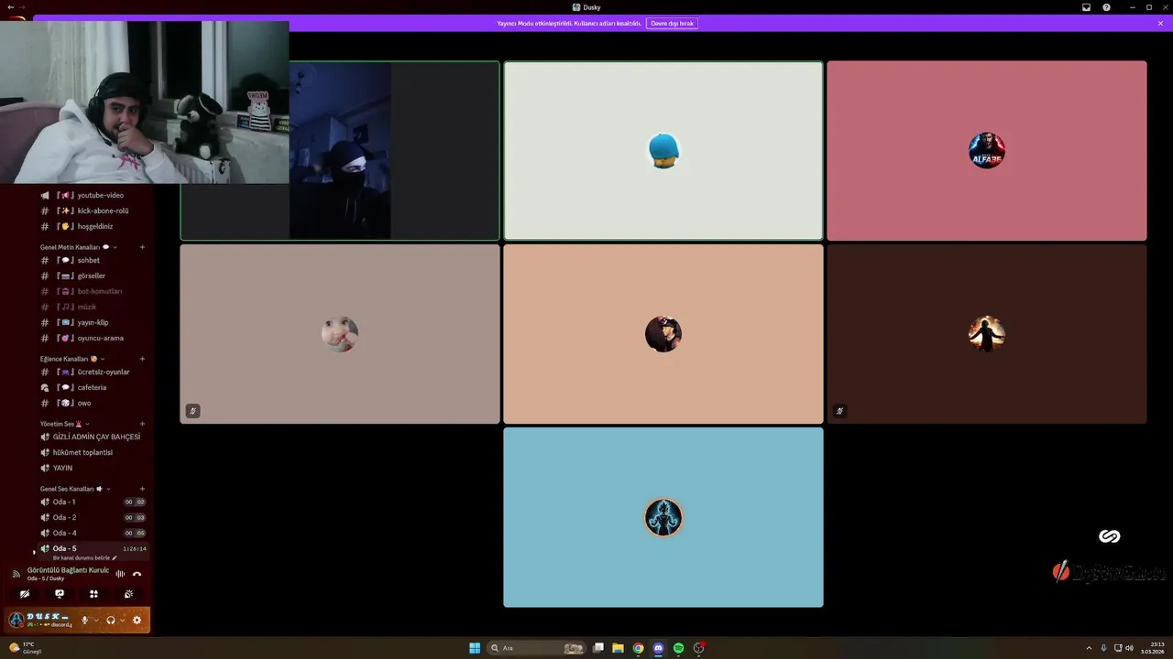The height and width of the screenshot is (659, 1173).
Task: Collapse the Yönetim Ses category
Action: point(64,424)
